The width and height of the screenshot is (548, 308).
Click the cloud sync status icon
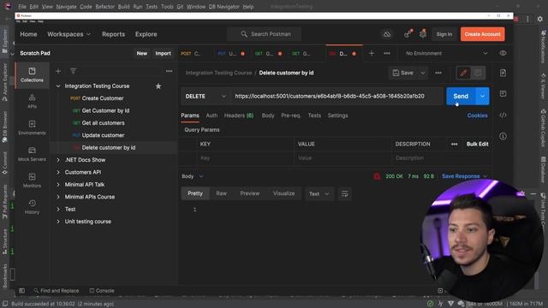[387, 34]
